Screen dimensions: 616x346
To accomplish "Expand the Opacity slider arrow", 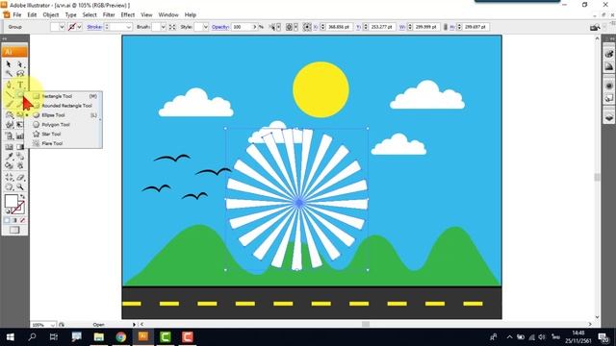I will [x=254, y=27].
